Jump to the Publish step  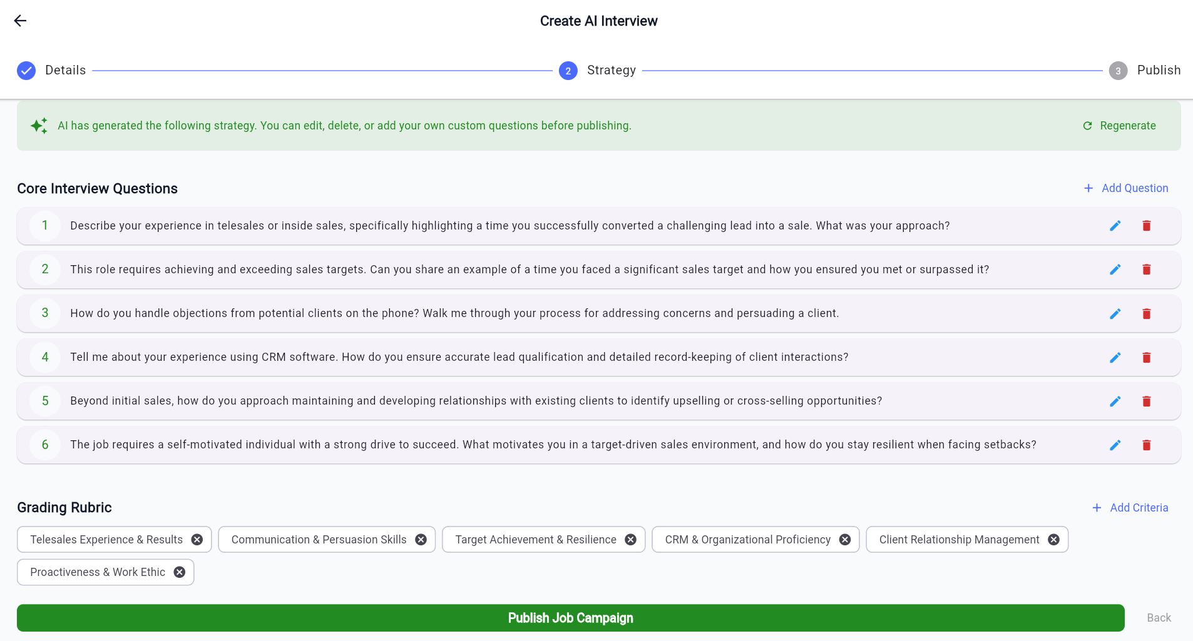[x=1144, y=71]
